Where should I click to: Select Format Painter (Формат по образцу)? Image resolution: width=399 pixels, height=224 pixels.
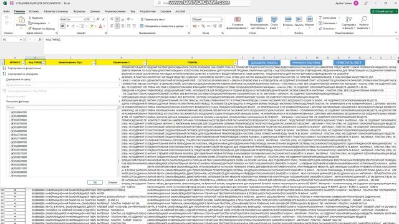pyautogui.click(x=41, y=29)
